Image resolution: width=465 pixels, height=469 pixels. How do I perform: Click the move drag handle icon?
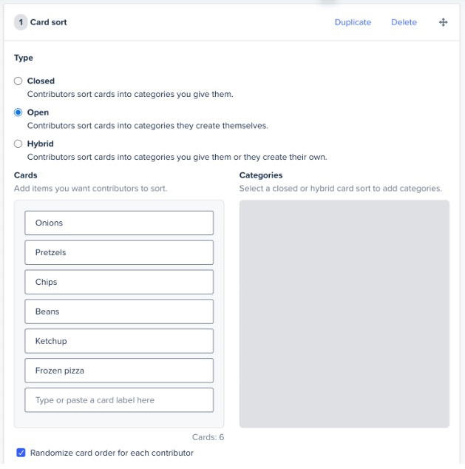click(x=443, y=22)
